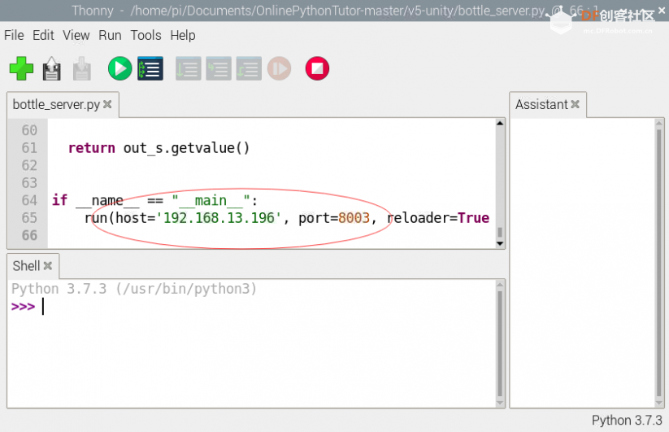Run current script with green play button
This screenshot has height=432, width=669.
119,68
